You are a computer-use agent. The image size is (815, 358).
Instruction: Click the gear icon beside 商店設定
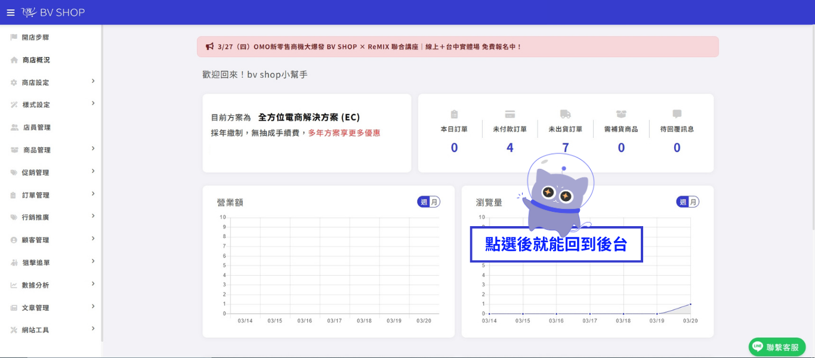pyautogui.click(x=14, y=82)
